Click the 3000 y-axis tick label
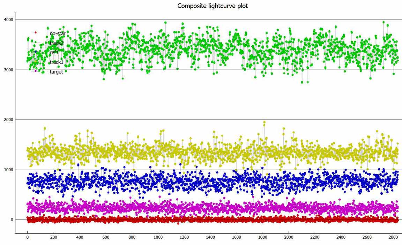Screen dimensions: 402x245 tap(8, 69)
